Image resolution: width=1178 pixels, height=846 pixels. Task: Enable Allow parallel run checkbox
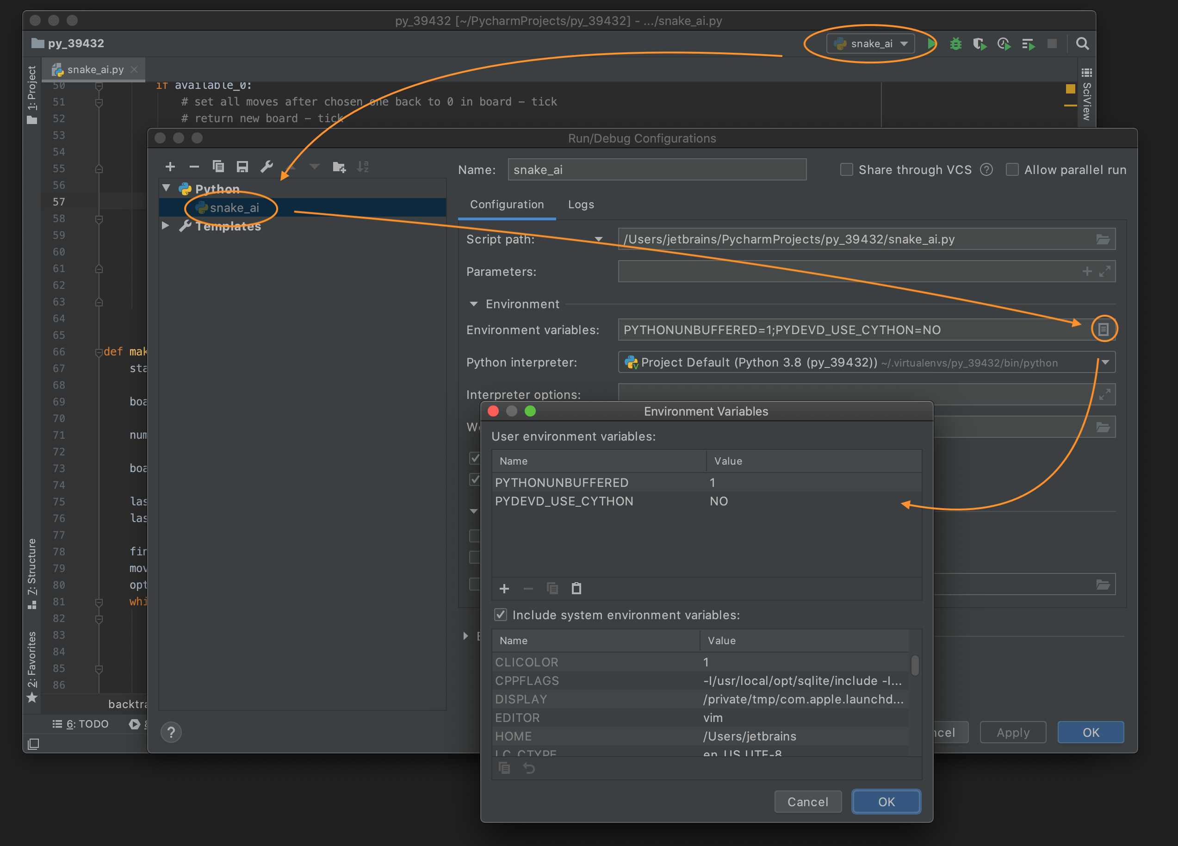pyautogui.click(x=1012, y=169)
